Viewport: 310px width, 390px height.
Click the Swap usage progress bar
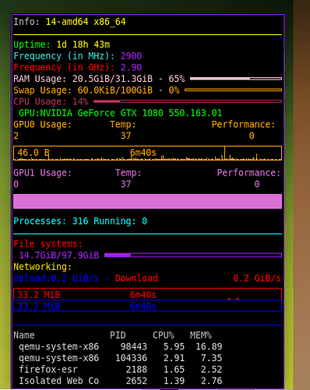233,90
